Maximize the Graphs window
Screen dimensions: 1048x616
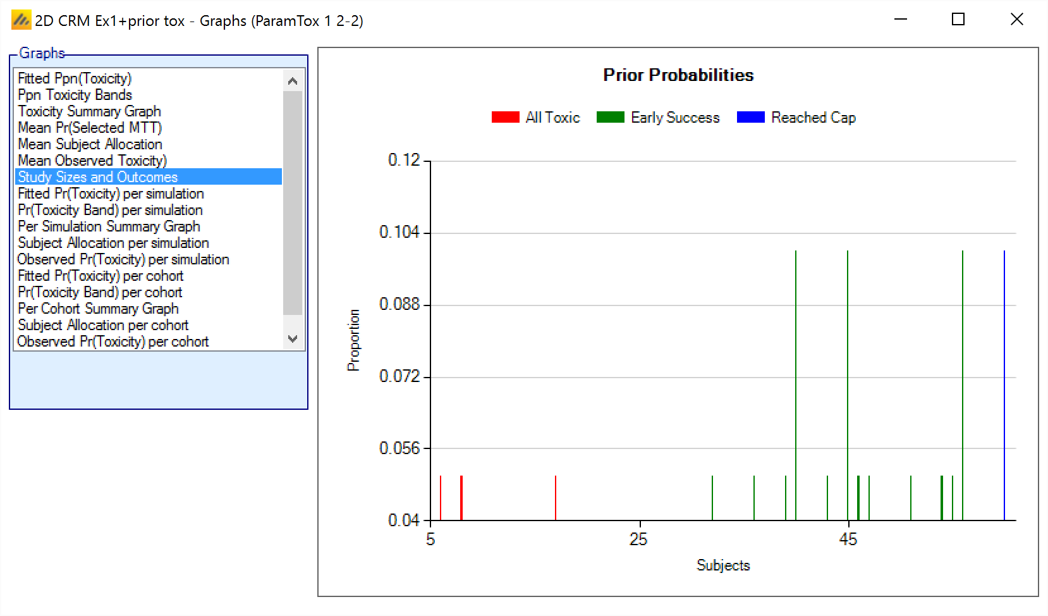point(958,20)
